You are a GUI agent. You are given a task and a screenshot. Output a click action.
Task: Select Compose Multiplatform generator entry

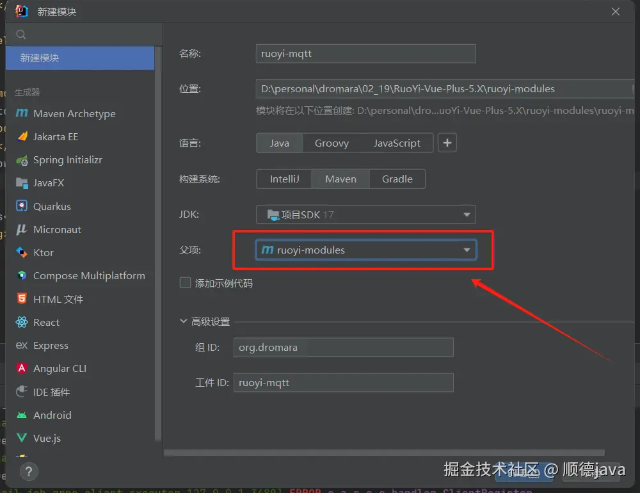(x=80, y=276)
